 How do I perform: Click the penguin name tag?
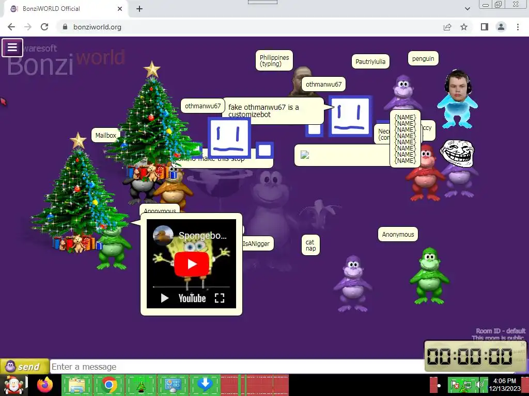pos(423,59)
